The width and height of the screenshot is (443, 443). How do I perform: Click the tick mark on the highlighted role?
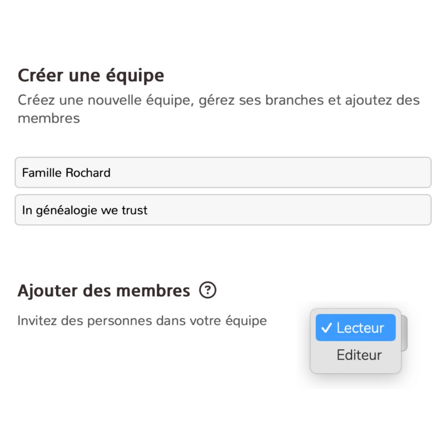[326, 327]
